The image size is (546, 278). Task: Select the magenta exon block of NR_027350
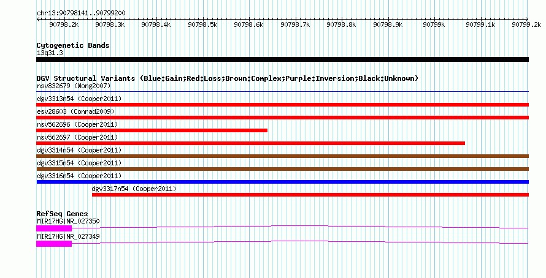coord(54,228)
